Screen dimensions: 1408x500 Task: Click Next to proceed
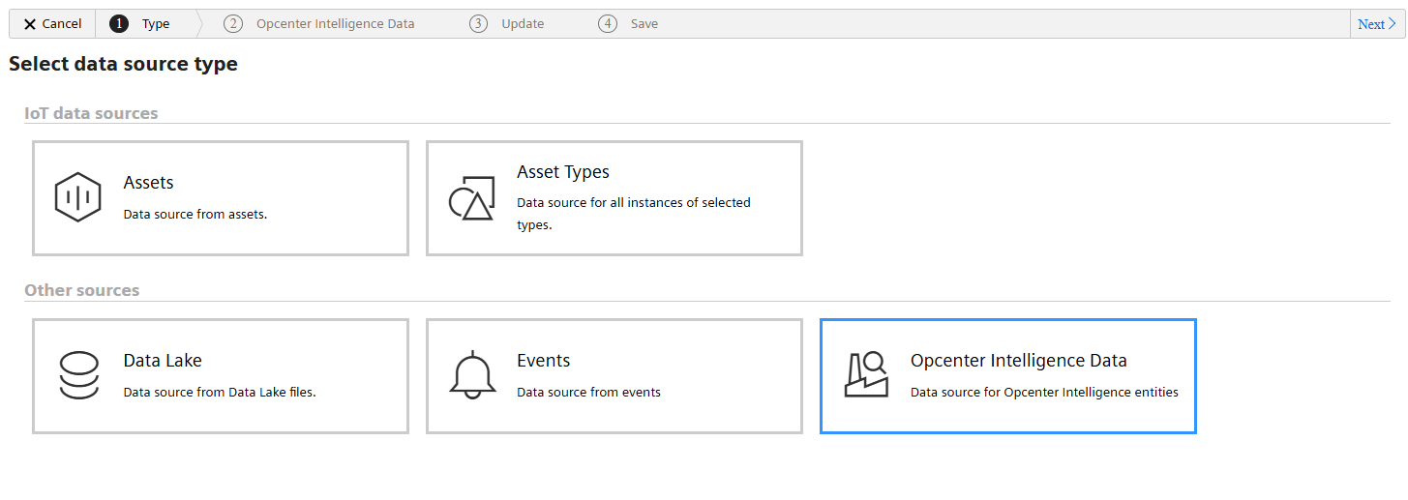1377,24
